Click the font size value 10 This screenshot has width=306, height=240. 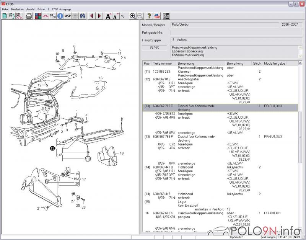coord(122,16)
